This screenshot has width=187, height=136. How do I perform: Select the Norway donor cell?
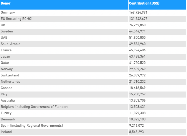tap(7, 69)
